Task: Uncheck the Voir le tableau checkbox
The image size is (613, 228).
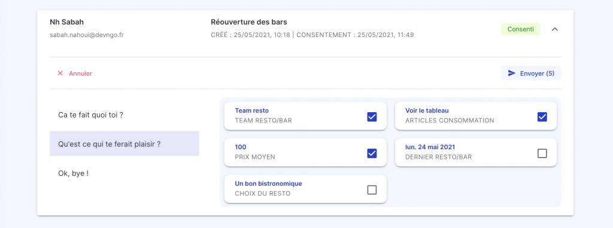Action: 542,116
